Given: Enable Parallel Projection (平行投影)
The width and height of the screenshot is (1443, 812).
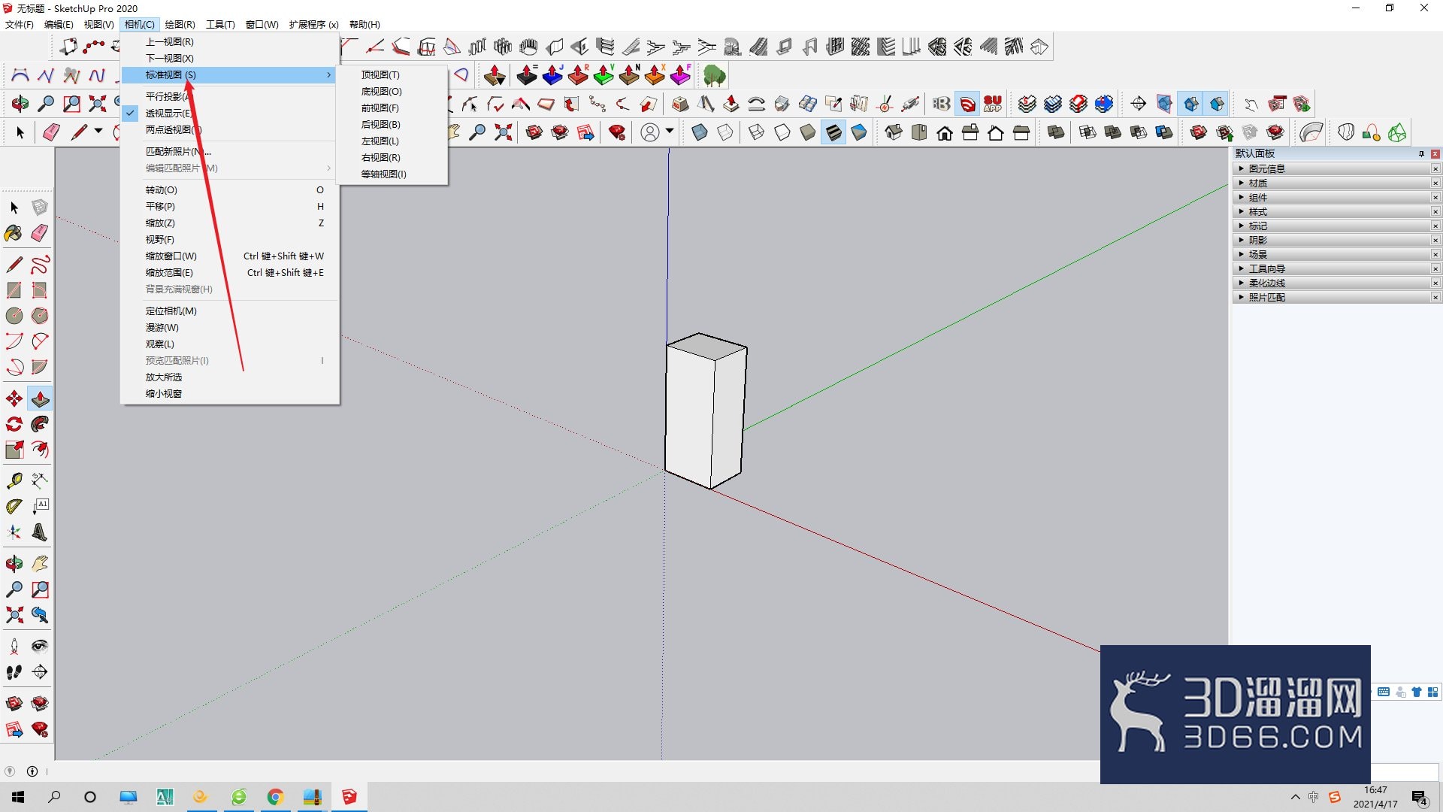Looking at the screenshot, I should 229,96.
